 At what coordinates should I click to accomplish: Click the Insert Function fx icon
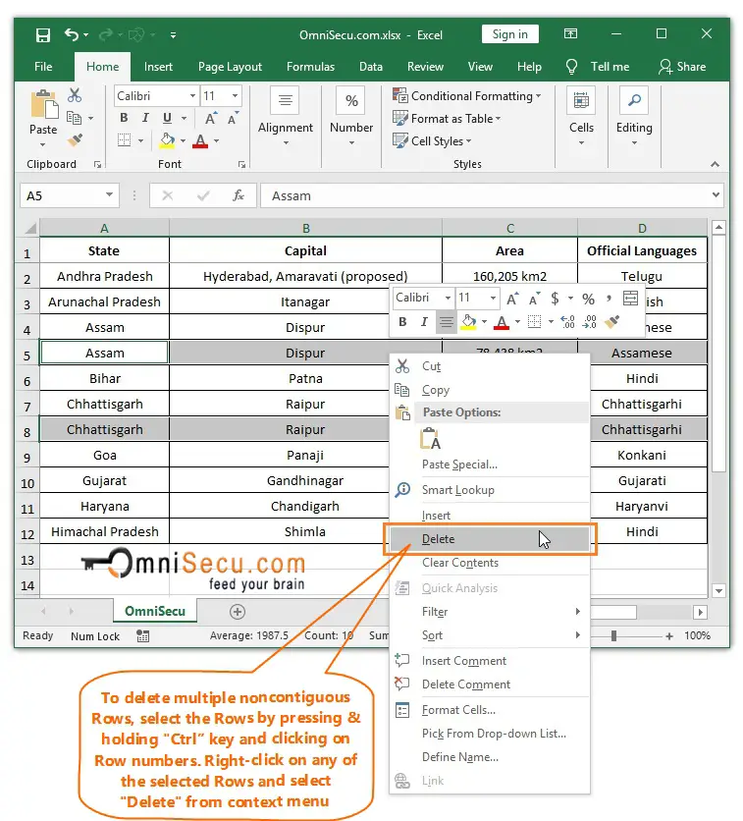pyautogui.click(x=239, y=195)
